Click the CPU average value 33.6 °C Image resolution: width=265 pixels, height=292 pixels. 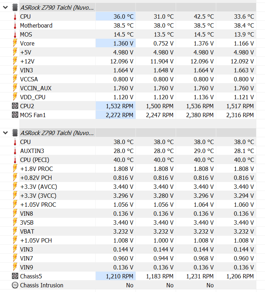(244, 16)
